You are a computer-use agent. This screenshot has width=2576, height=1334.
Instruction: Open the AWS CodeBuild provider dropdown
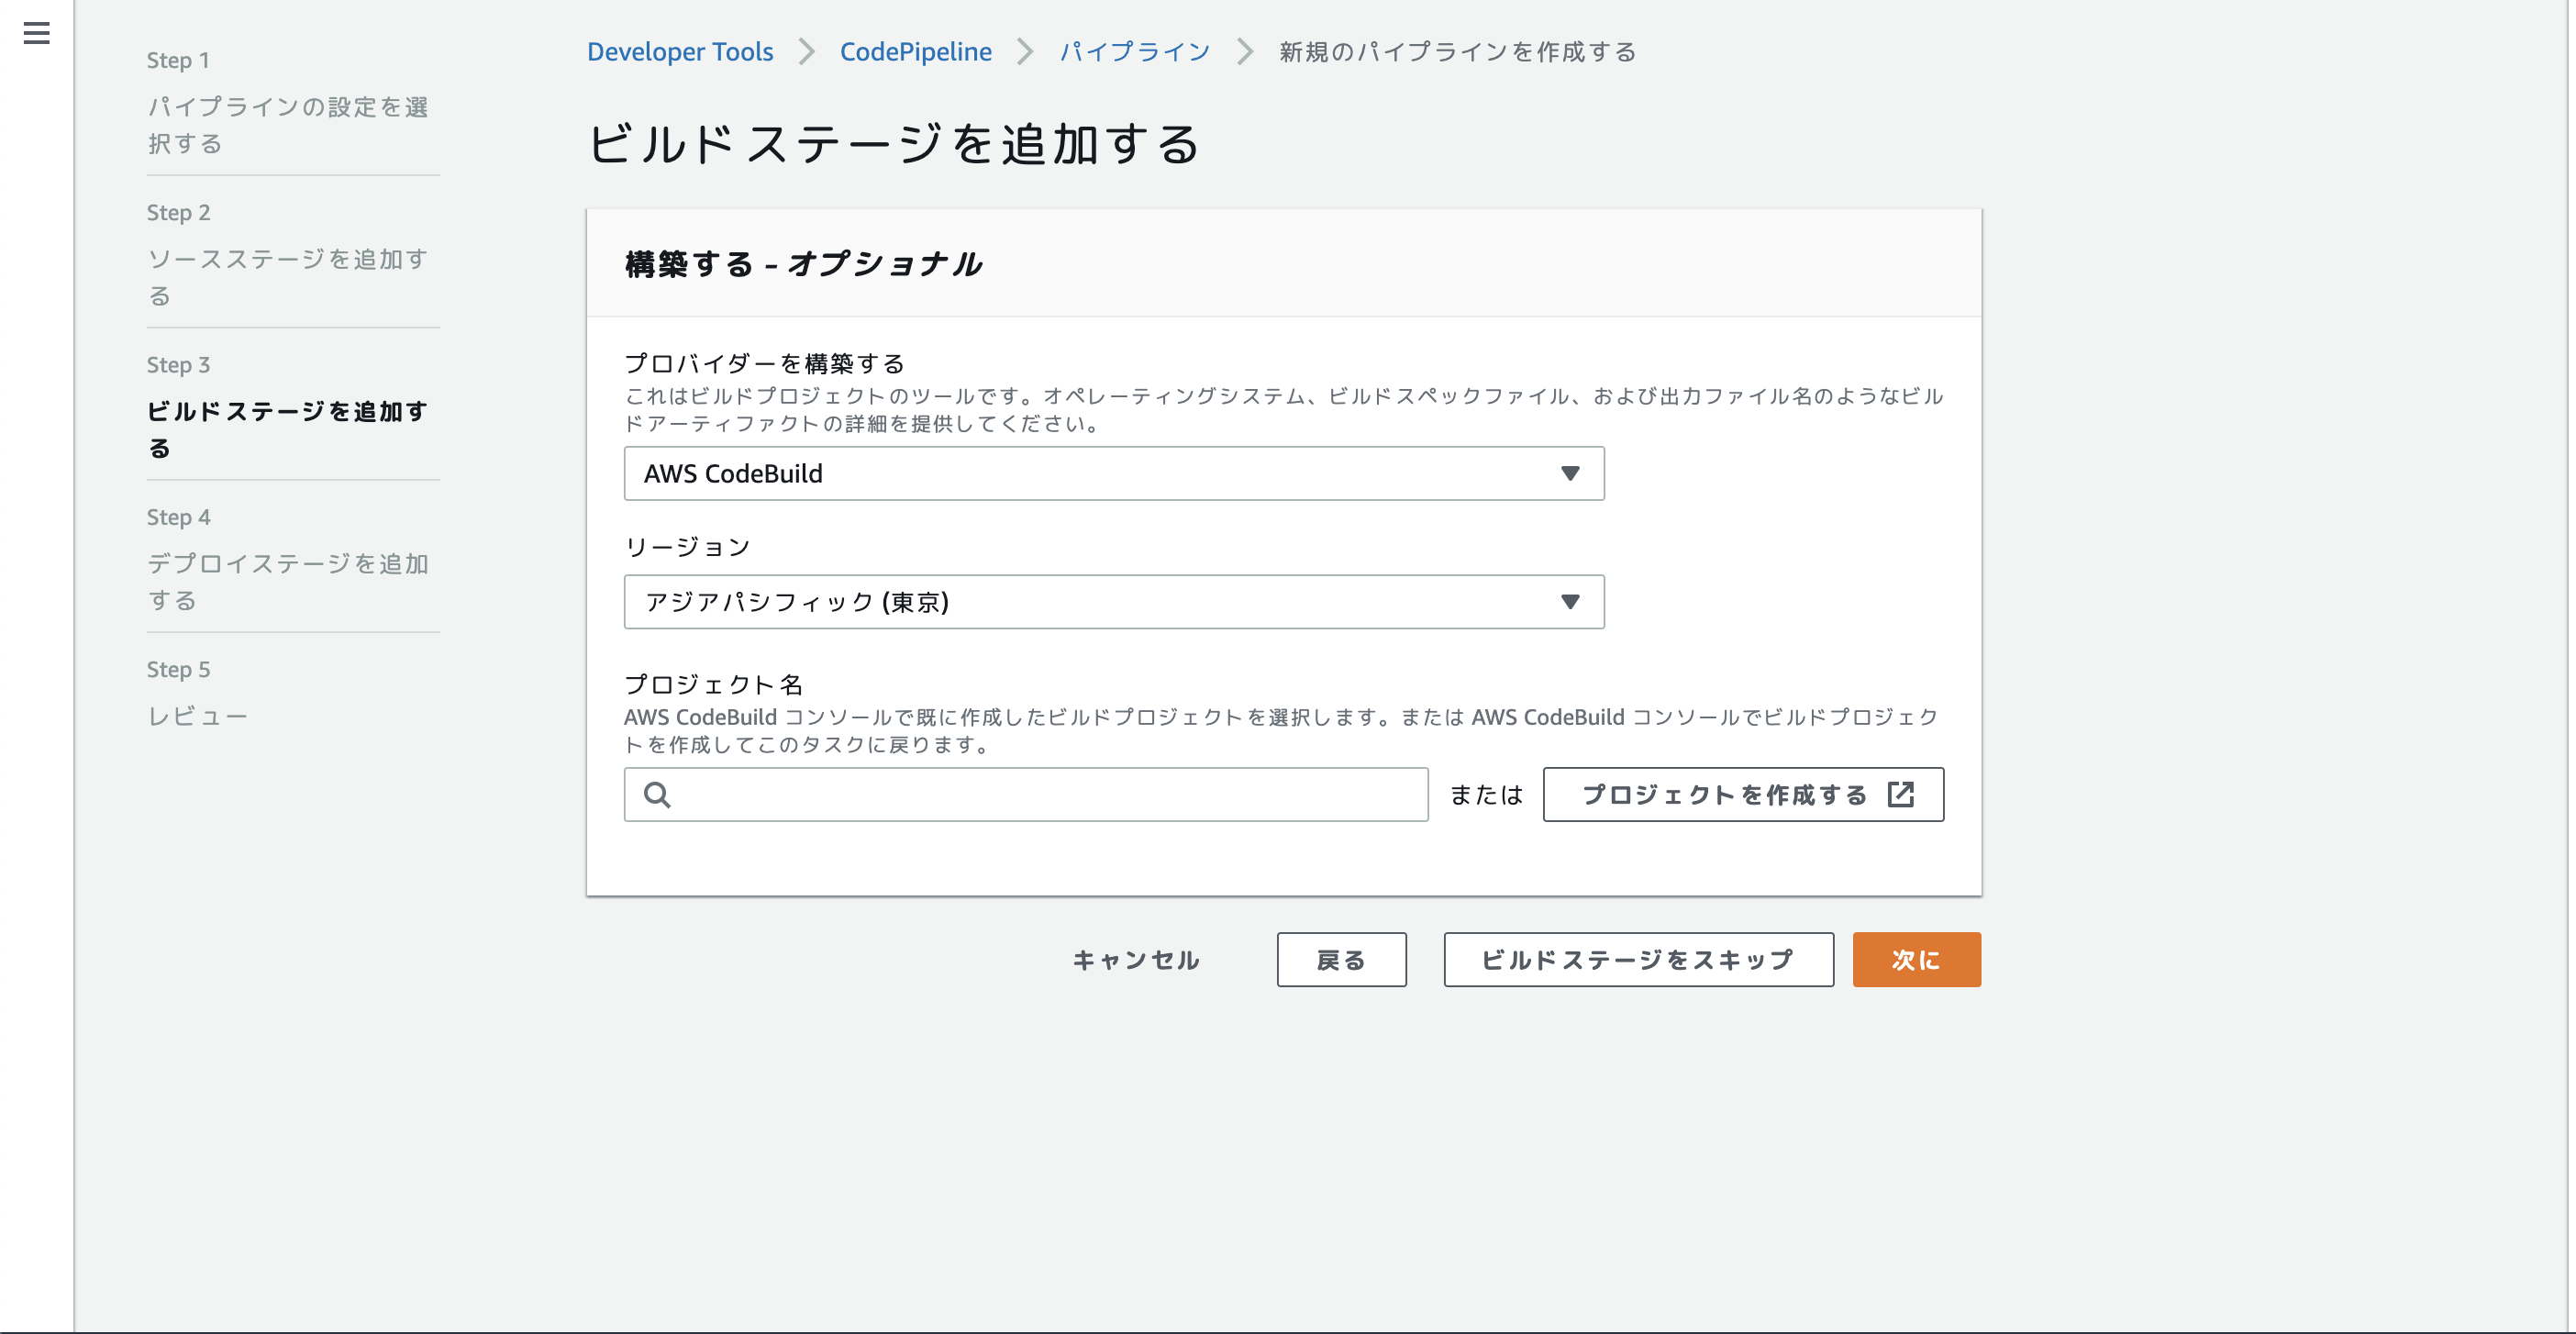pyautogui.click(x=1114, y=473)
